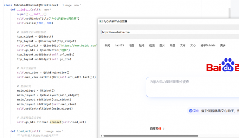Viewport: 239px width, 138px height.
Task: Click '1 usage' hint beside WebEmbedWindow class
Action: pos(67,5)
